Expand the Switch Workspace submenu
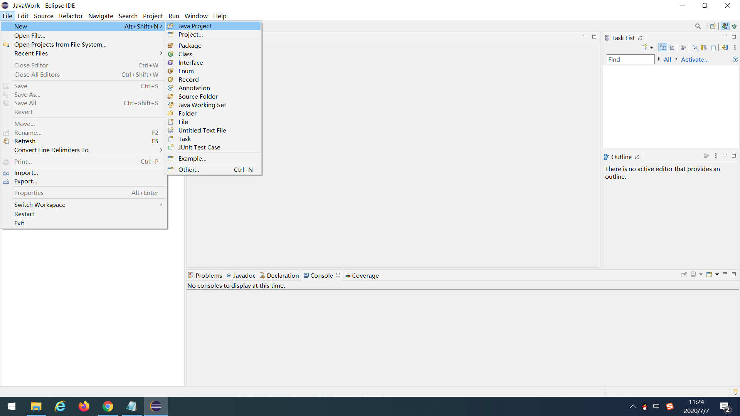Image resolution: width=740 pixels, height=416 pixels. 84,205
